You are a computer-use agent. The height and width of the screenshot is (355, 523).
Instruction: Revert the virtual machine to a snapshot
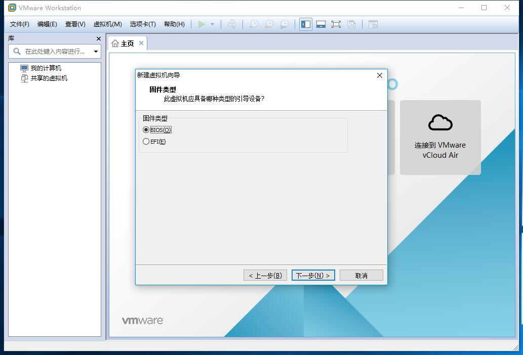pos(269,24)
